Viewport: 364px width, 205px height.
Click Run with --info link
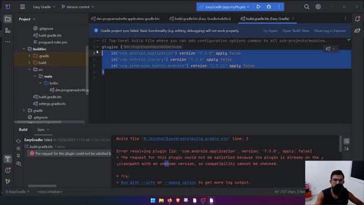(138, 183)
